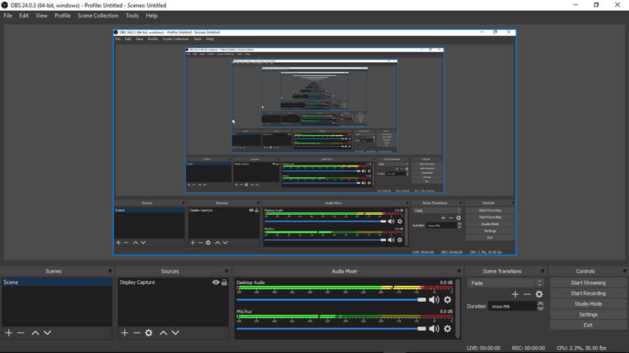The image size is (629, 353).
Task: Pop out the Scenes dock
Action: (x=110, y=271)
